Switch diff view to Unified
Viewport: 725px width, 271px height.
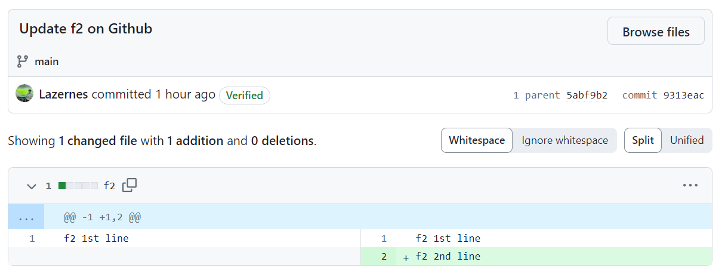(687, 140)
